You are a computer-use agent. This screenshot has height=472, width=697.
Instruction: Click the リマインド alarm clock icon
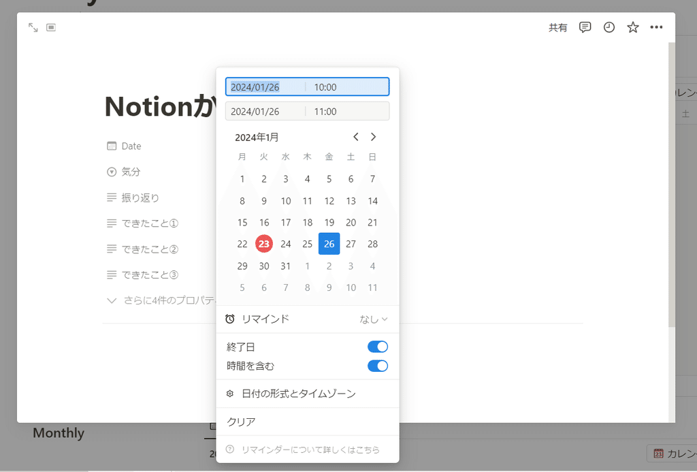click(x=230, y=319)
